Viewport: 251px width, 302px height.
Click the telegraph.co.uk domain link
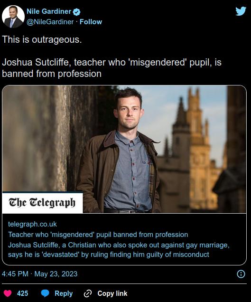(32, 224)
